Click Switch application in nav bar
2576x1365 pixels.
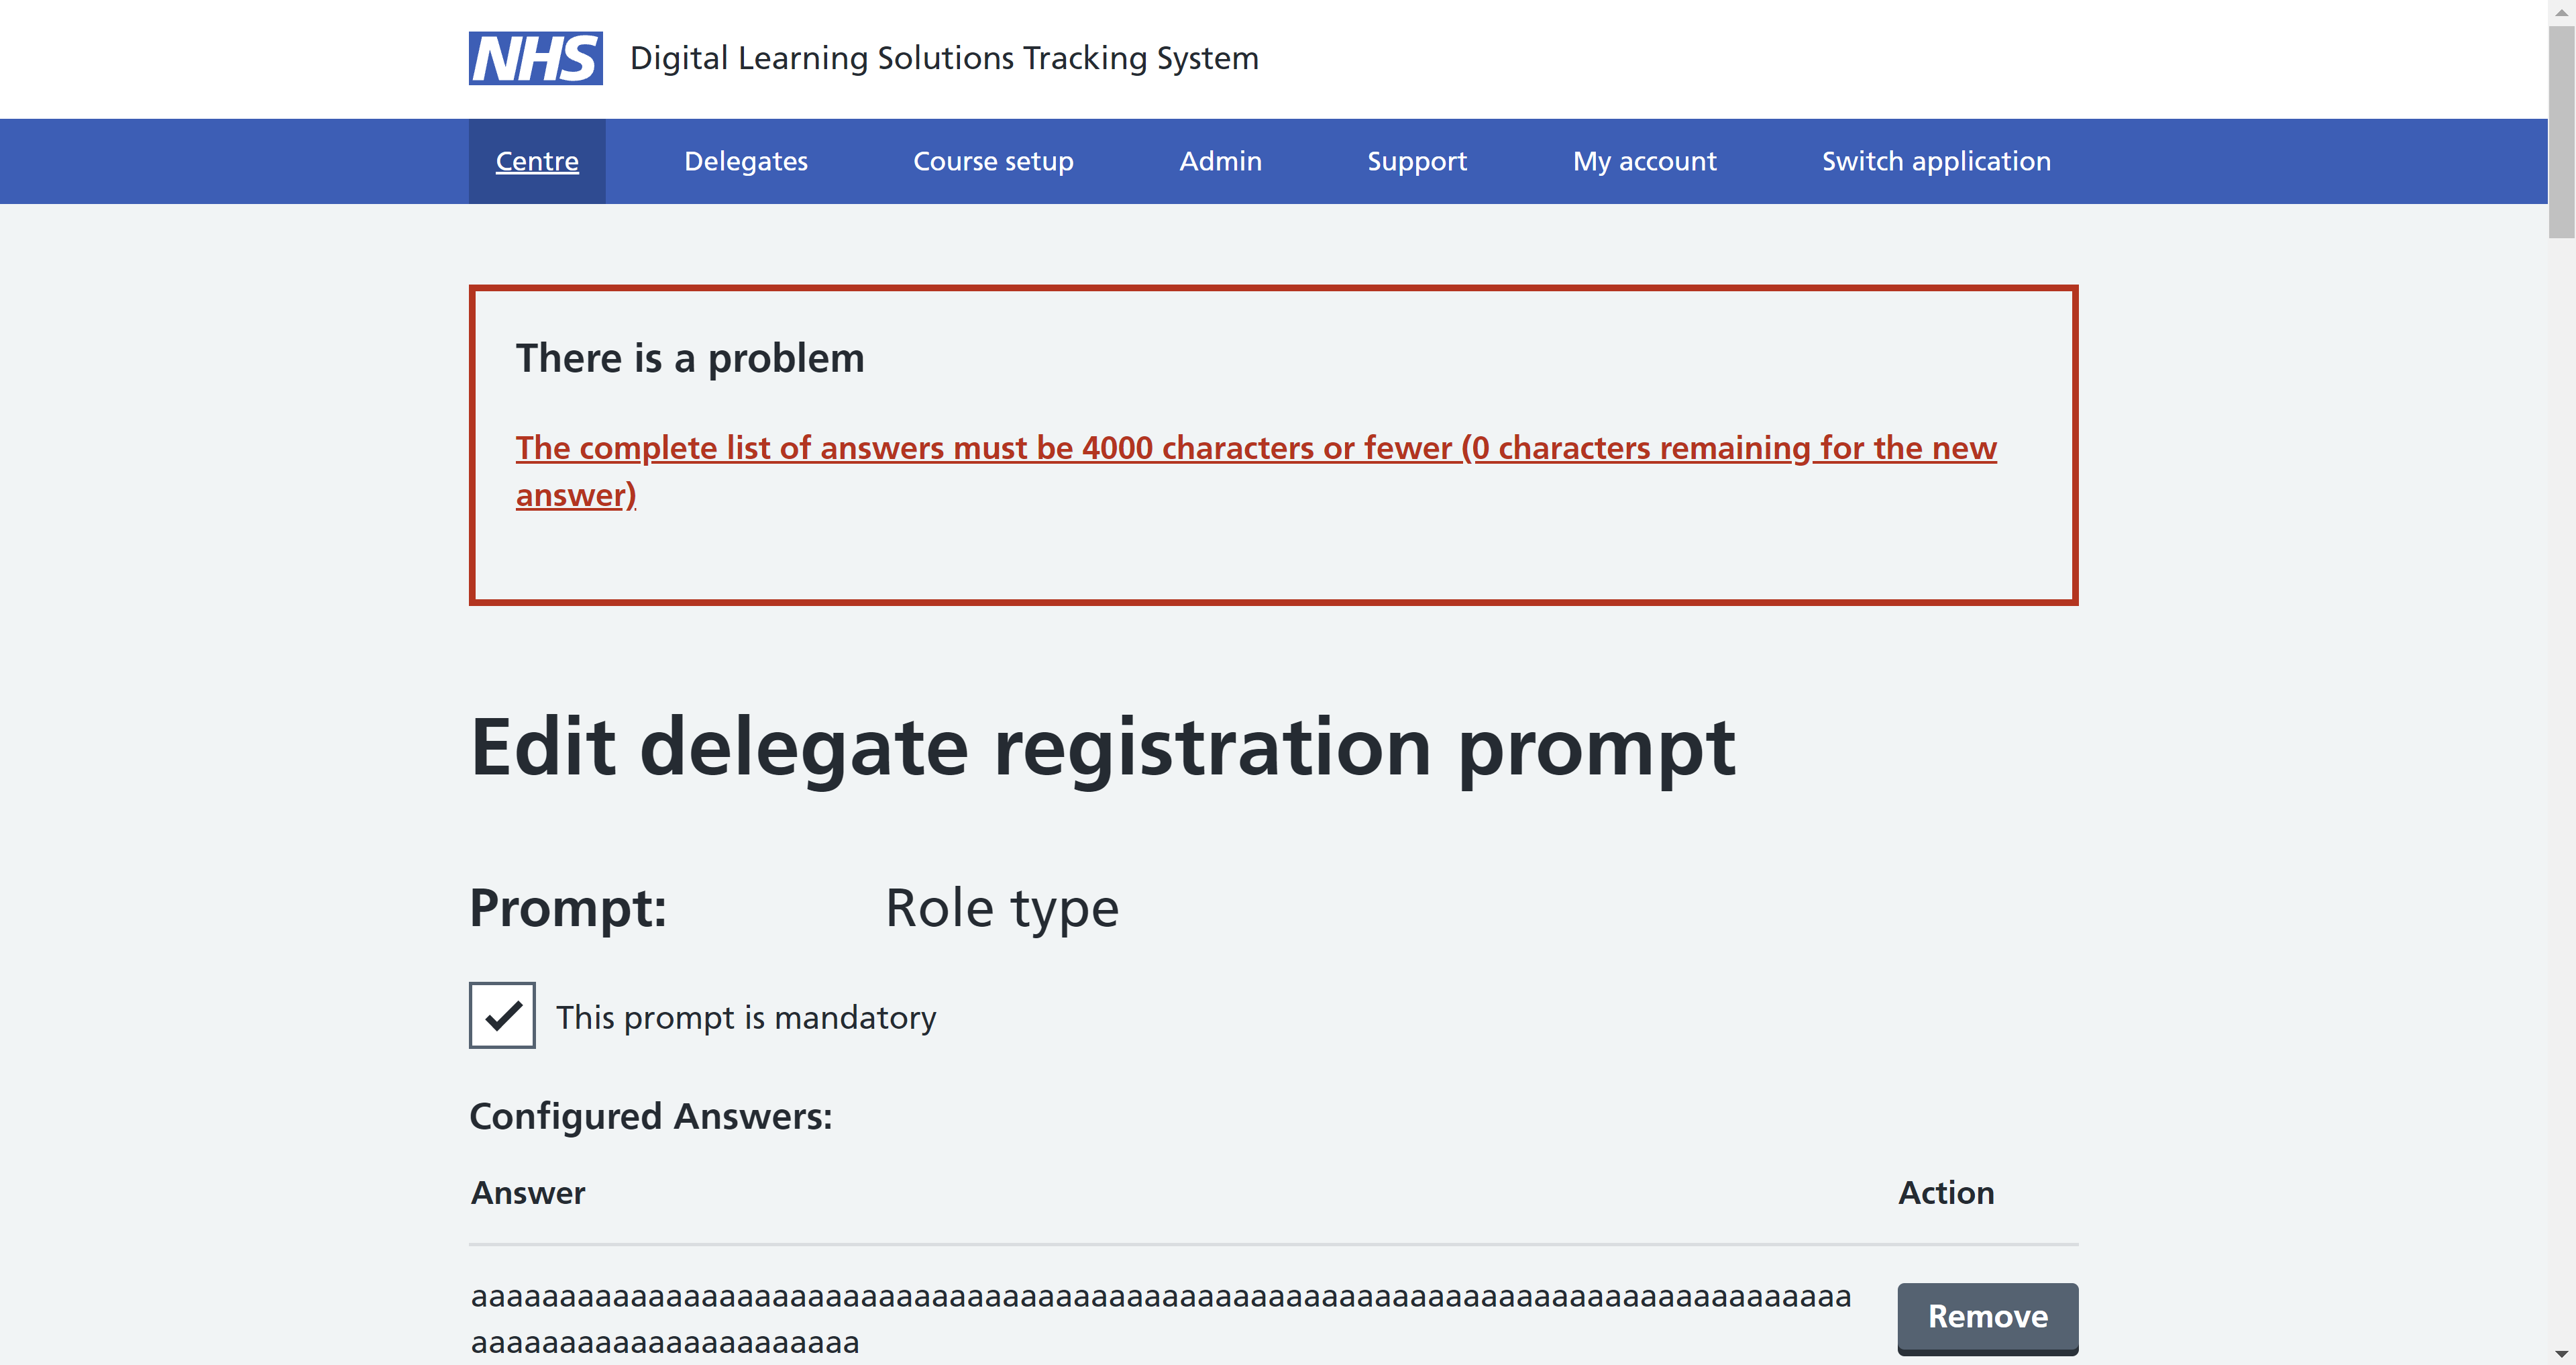click(1935, 161)
